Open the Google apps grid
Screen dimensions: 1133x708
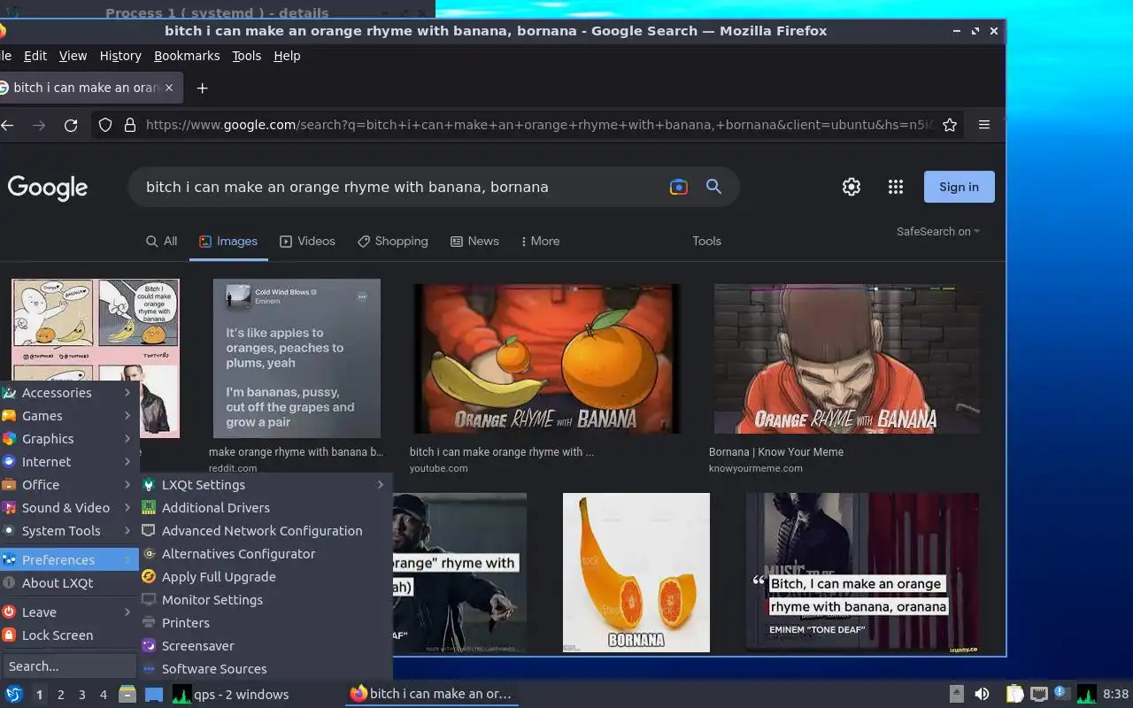coord(896,187)
